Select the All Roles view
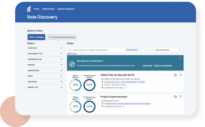Image resolution: width=205 pixels, height=127 pixels. (36, 37)
